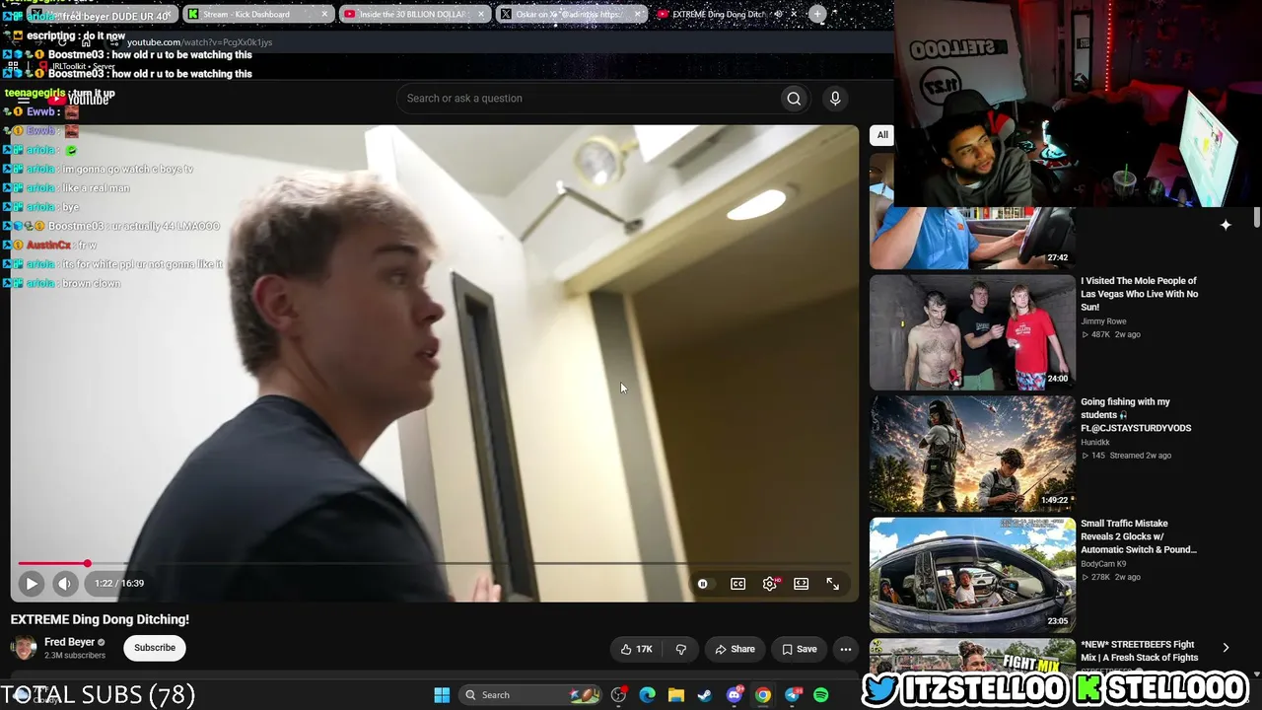Click the sidebar scrollbar thumb
Image resolution: width=1262 pixels, height=710 pixels.
pyautogui.click(x=1257, y=217)
